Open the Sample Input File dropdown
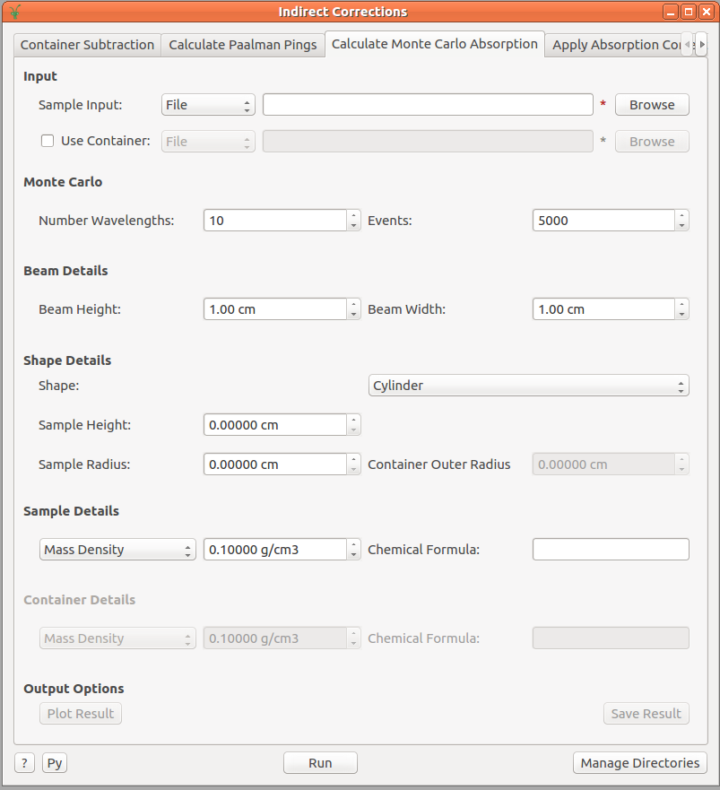 point(208,105)
